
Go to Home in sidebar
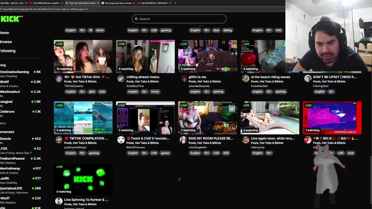click(x=5, y=33)
